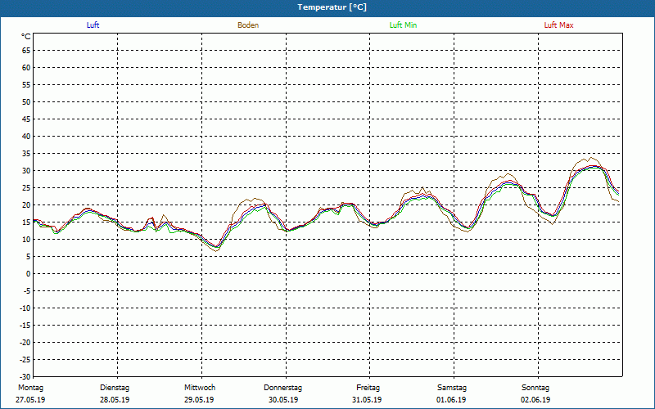Viewport: 655px width, 409px height.
Task: Click the 35 y-axis value
Action: [x=26, y=154]
